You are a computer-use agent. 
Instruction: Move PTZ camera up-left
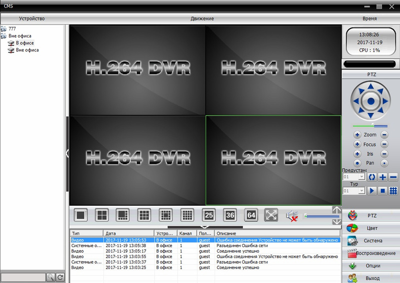[361, 91]
